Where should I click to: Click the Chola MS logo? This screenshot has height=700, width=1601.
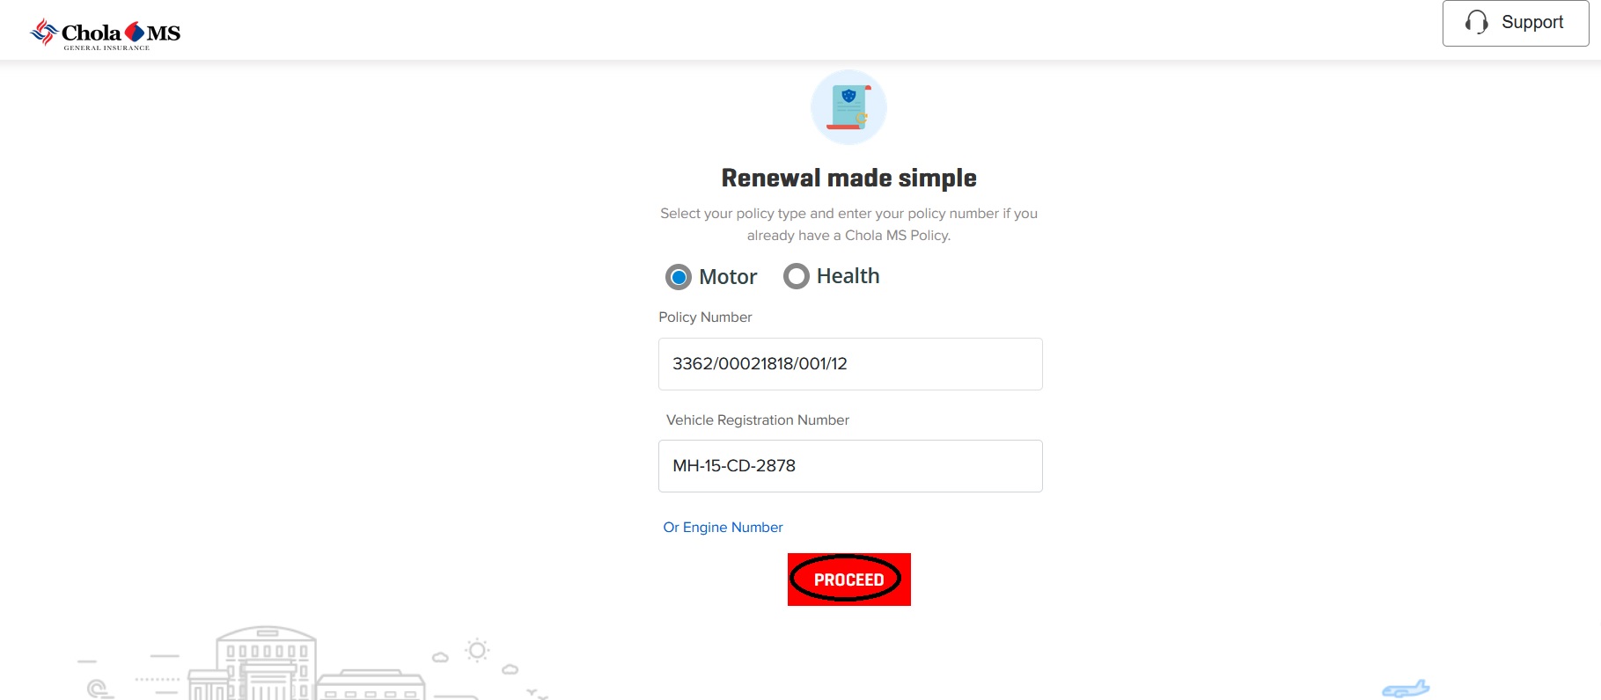click(105, 33)
